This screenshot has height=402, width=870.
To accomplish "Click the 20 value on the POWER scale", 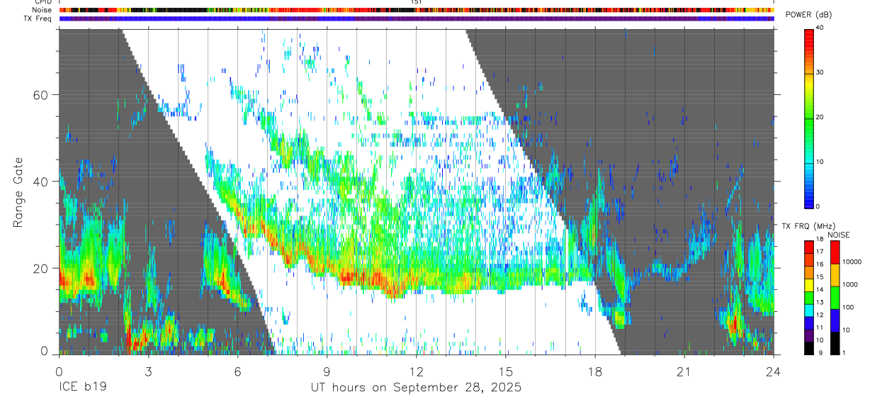I will click(820, 117).
